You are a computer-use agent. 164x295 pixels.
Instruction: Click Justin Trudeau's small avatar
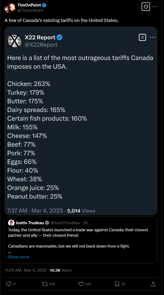[x=11, y=223]
